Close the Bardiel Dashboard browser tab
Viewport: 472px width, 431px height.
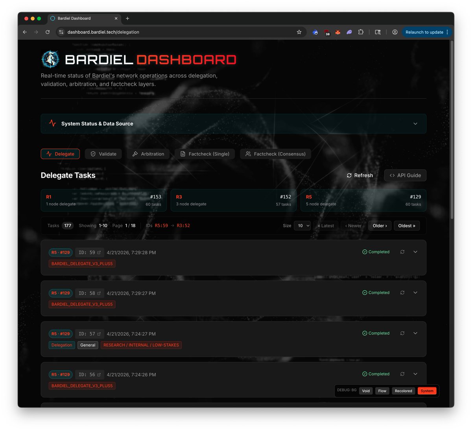coord(116,18)
